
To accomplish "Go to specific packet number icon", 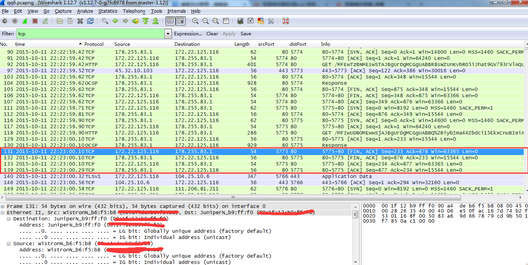I will (136, 21).
